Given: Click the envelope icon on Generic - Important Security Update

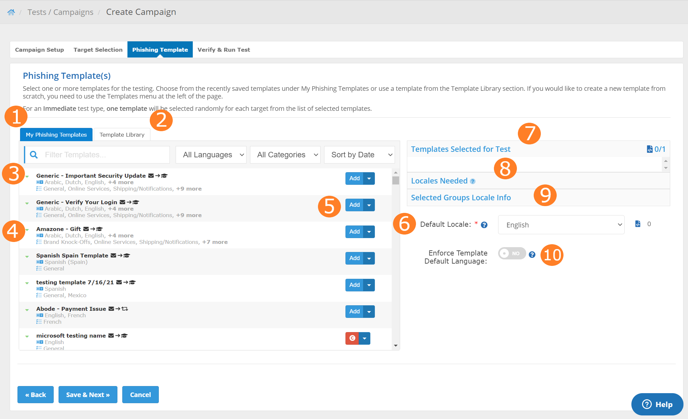Looking at the screenshot, I should coord(151,175).
